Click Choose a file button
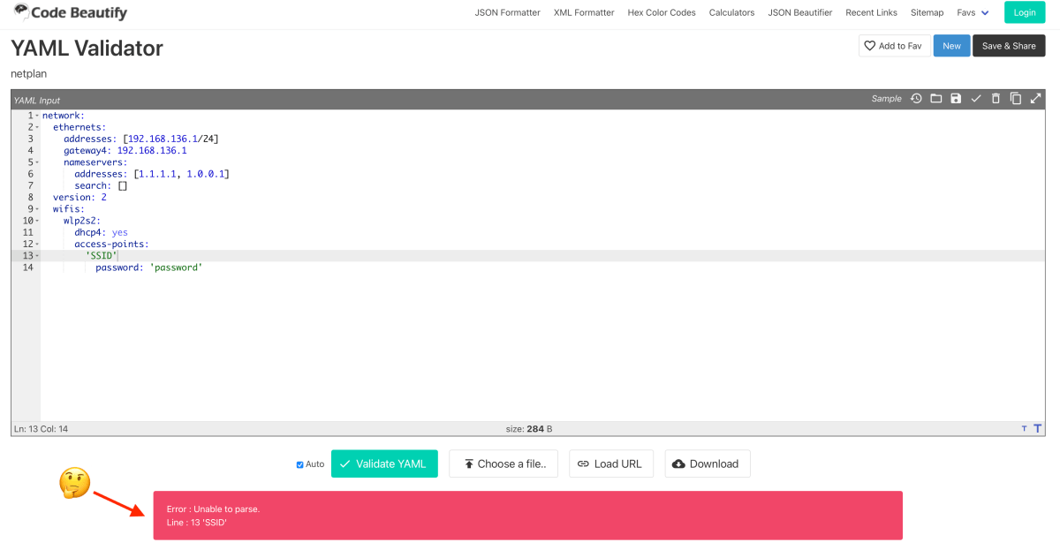The height and width of the screenshot is (550, 1060). coord(503,463)
